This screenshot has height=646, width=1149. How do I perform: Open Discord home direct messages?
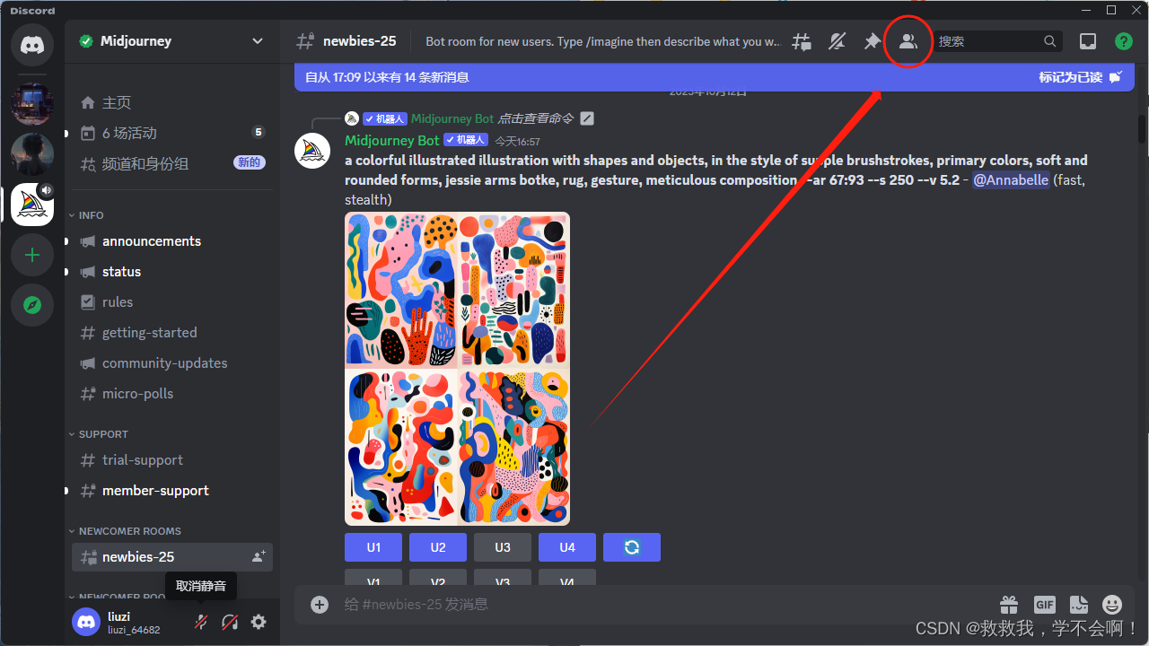(32, 44)
